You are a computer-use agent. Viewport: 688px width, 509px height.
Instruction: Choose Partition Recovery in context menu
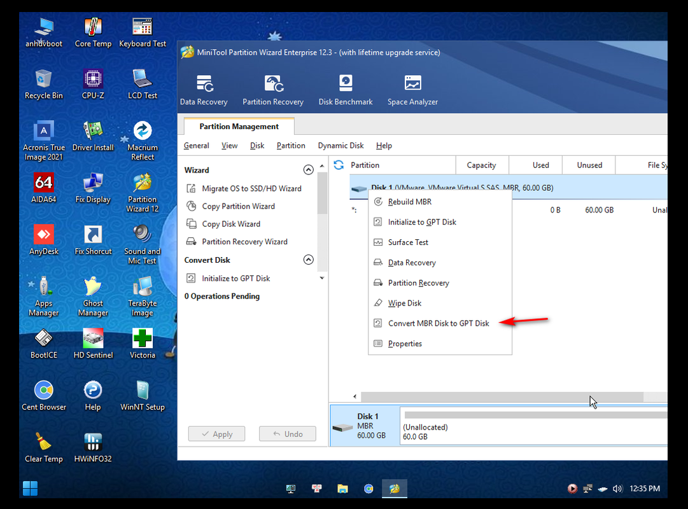pos(440,283)
